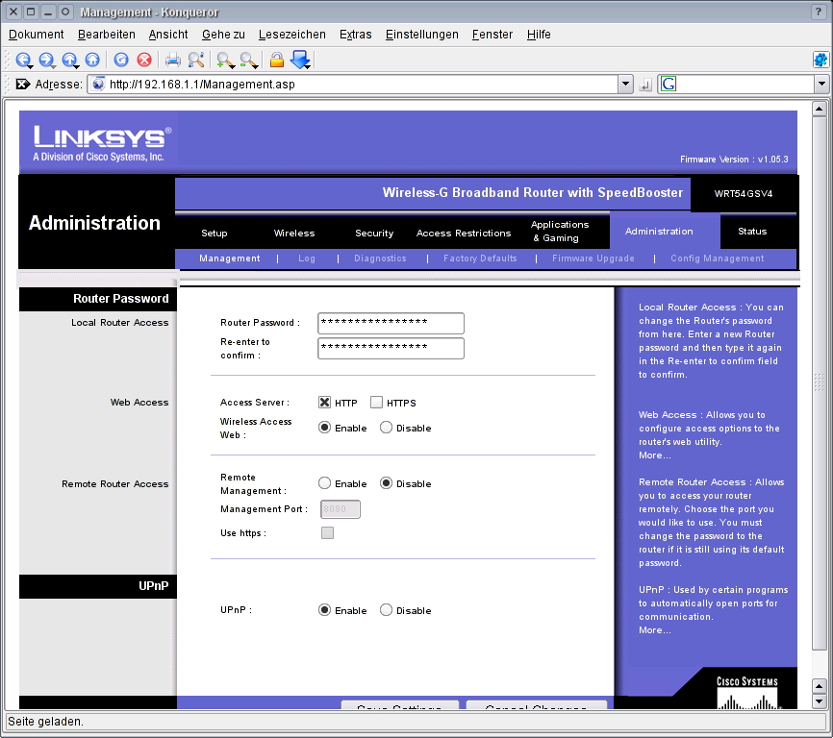This screenshot has height=738, width=833.
Task: Open the Factory Defaults sub-tab
Action: coord(480,258)
